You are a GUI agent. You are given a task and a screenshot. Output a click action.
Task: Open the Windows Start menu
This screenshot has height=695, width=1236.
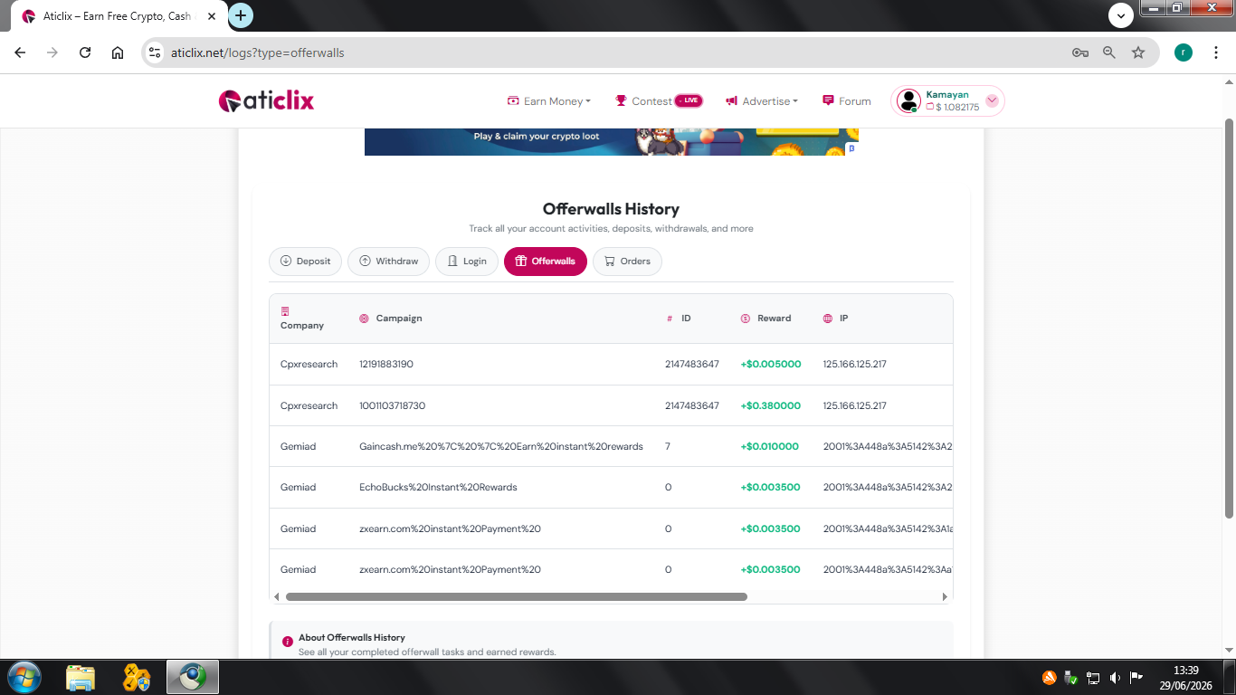coord(24,677)
